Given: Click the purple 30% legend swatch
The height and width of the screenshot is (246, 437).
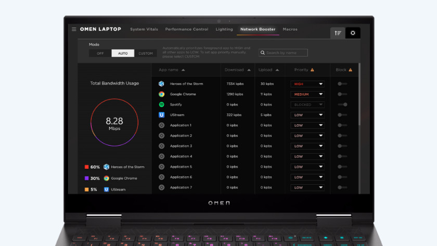Looking at the screenshot, I should (x=87, y=178).
